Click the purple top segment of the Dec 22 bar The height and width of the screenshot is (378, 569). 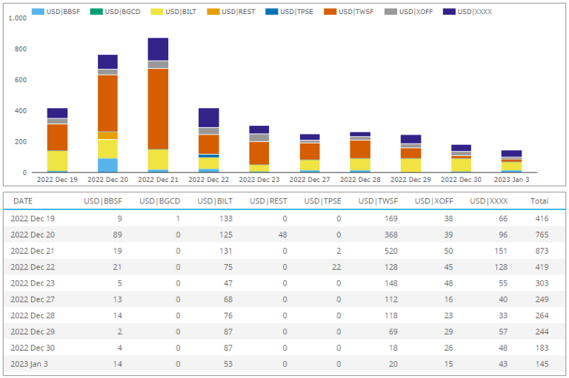(x=209, y=118)
